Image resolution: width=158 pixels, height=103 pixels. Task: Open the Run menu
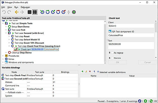pos(16,7)
